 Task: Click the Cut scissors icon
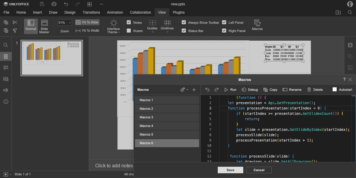click(15, 23)
